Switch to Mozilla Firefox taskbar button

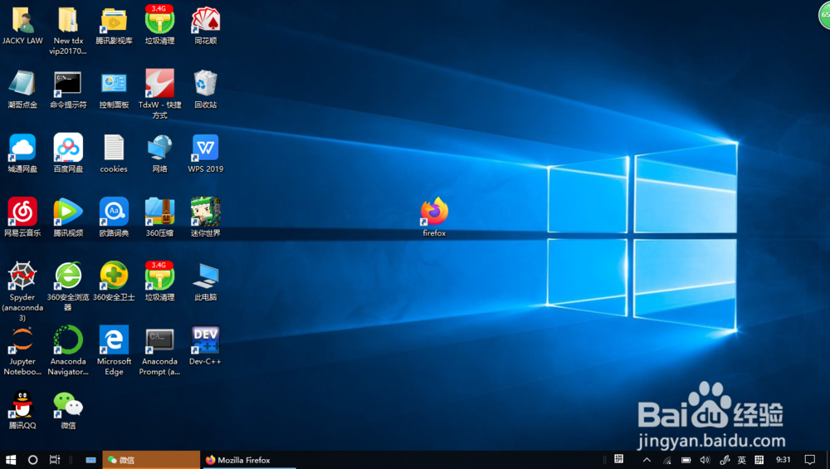click(248, 460)
